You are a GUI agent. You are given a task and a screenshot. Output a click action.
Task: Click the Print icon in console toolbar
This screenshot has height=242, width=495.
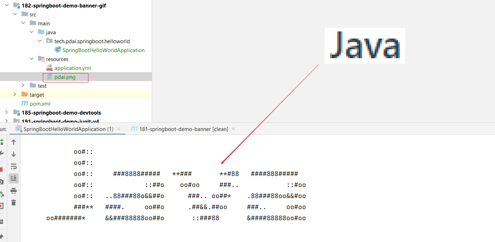point(14,191)
